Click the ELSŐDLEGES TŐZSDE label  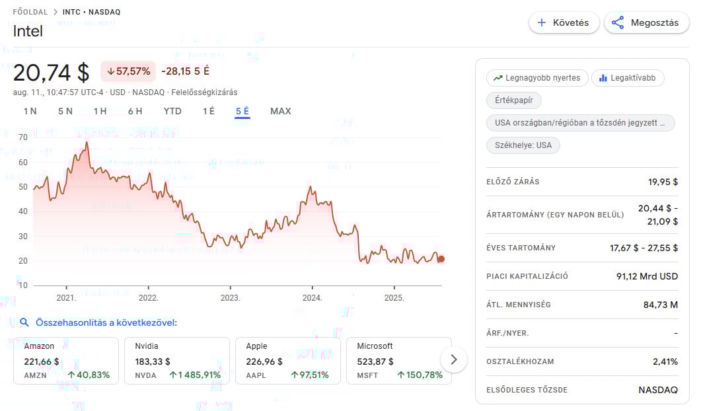pyautogui.click(x=527, y=390)
